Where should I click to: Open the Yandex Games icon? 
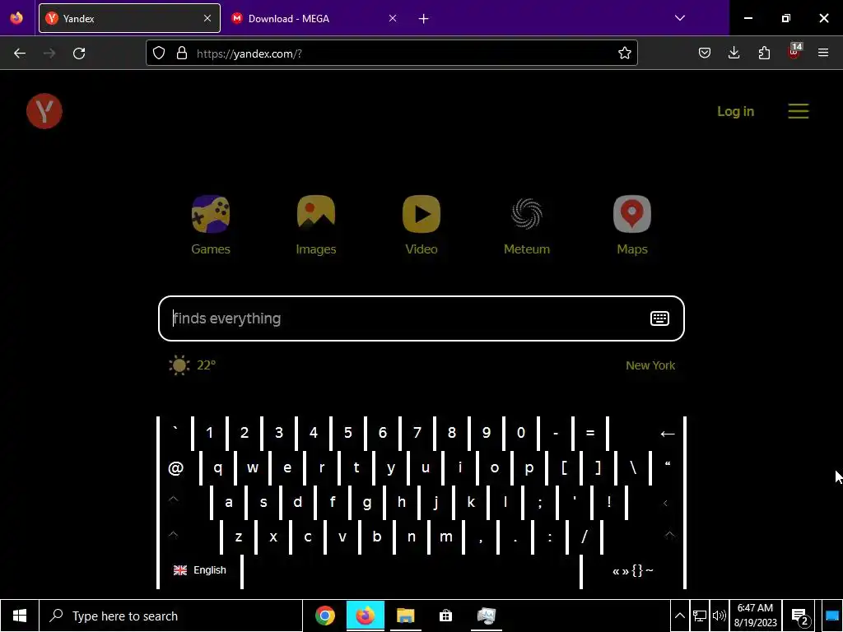click(211, 214)
